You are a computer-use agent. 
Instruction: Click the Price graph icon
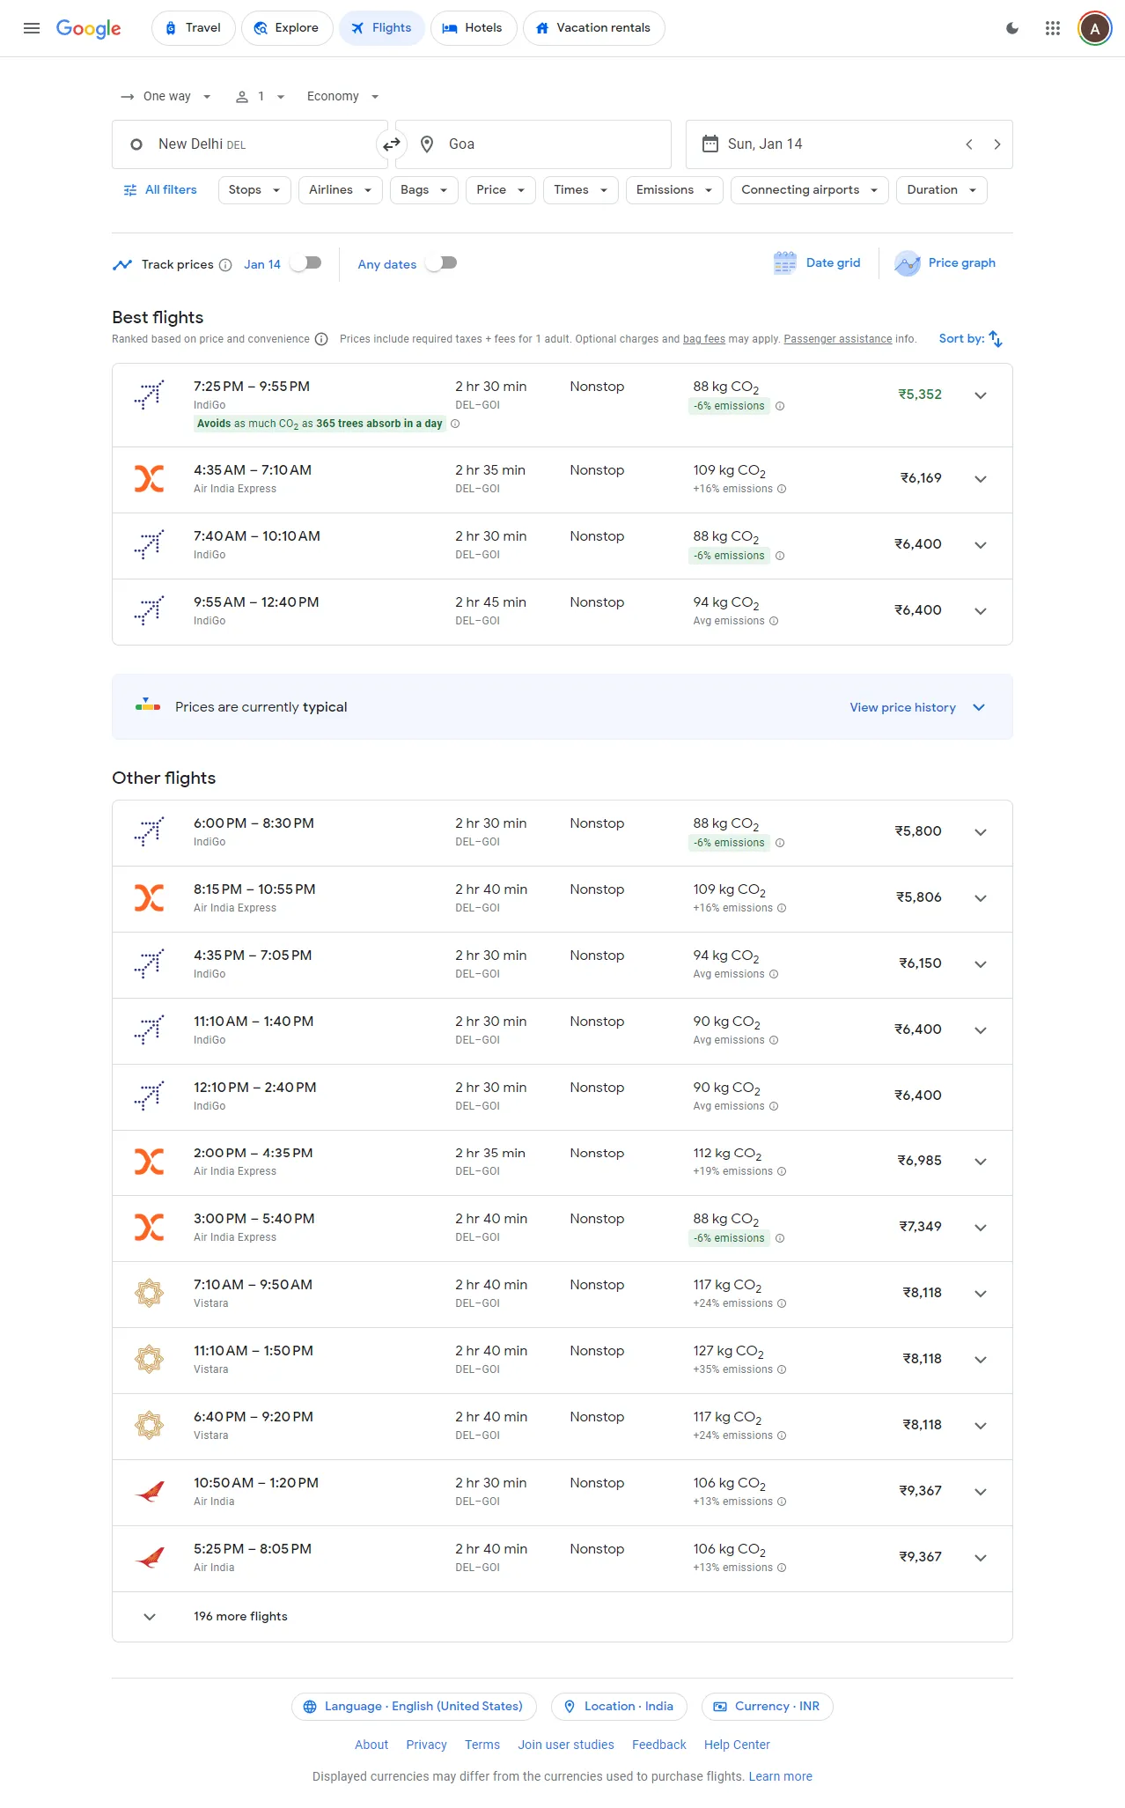tap(908, 263)
